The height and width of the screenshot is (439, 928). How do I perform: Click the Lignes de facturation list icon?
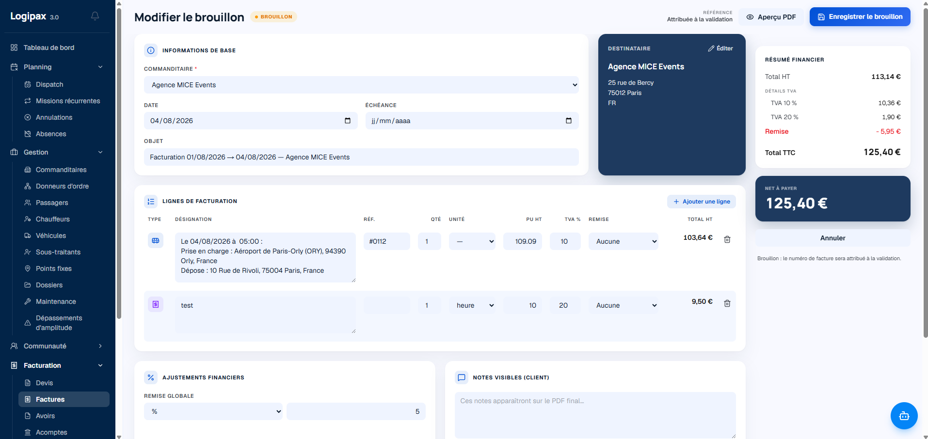[x=151, y=201]
